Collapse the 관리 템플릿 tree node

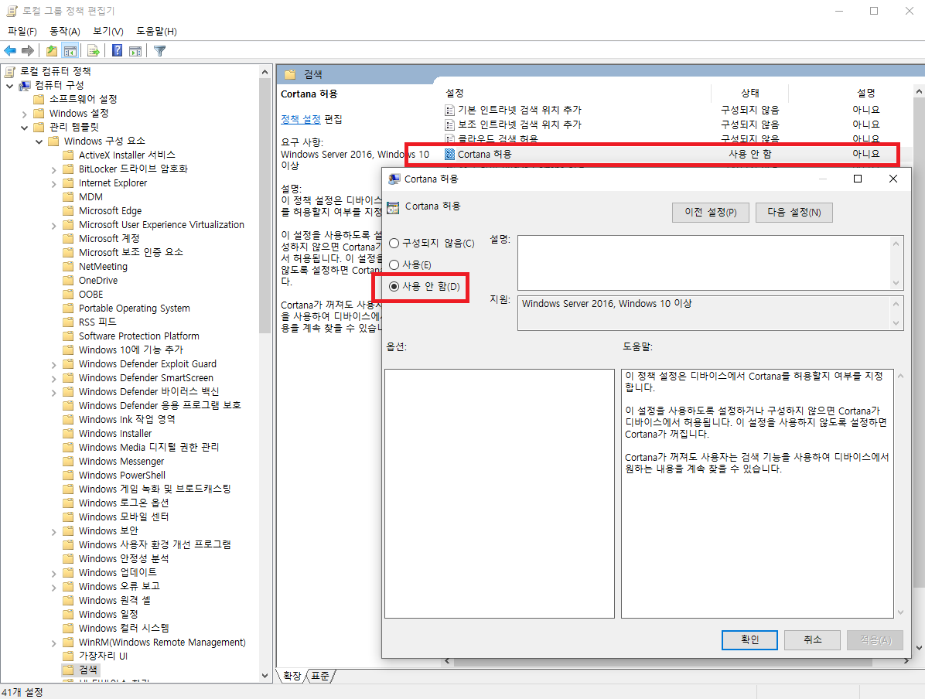pyautogui.click(x=24, y=128)
